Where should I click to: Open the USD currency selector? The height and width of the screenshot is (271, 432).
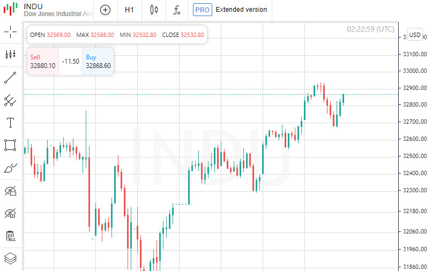[415, 35]
